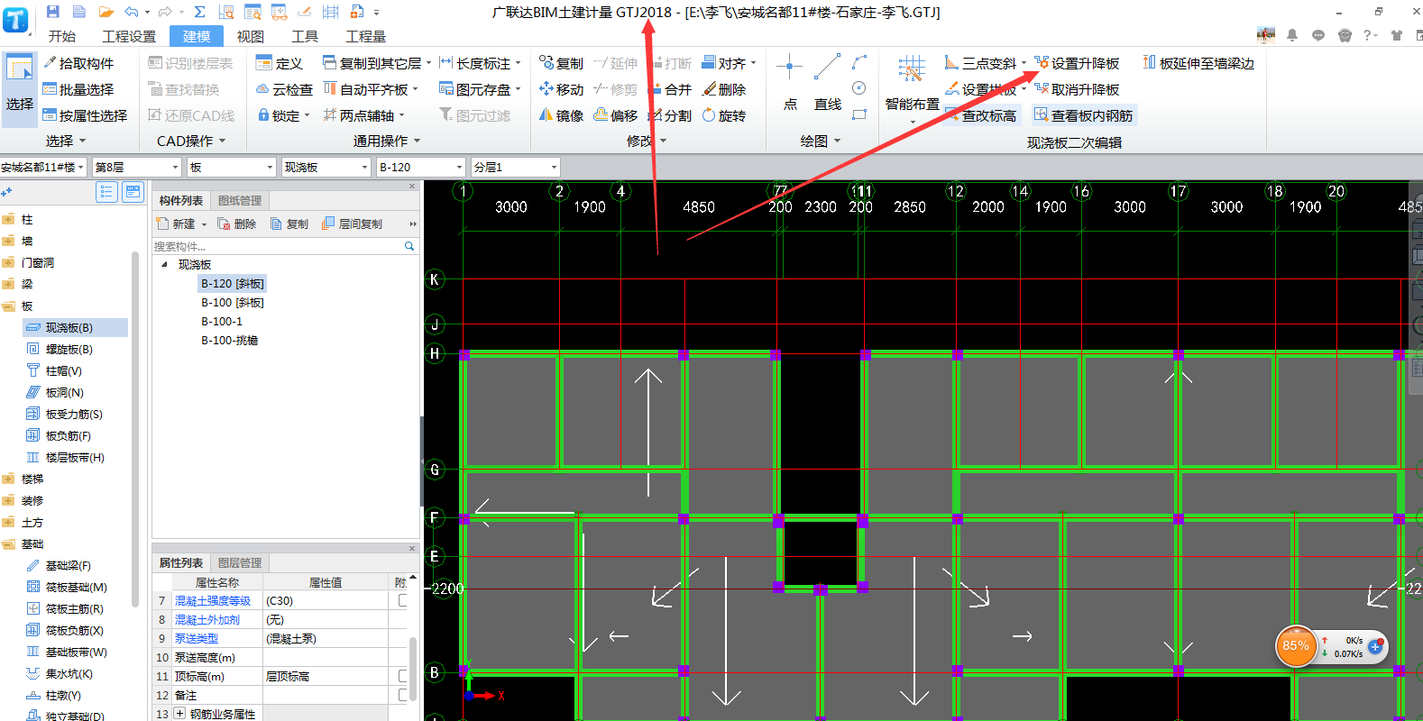Switch to the 图层管理 tab
The image size is (1423, 721).
[x=240, y=562]
